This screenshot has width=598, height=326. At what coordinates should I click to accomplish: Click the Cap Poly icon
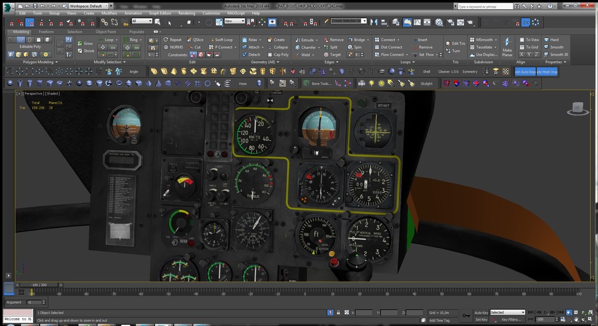click(x=269, y=54)
